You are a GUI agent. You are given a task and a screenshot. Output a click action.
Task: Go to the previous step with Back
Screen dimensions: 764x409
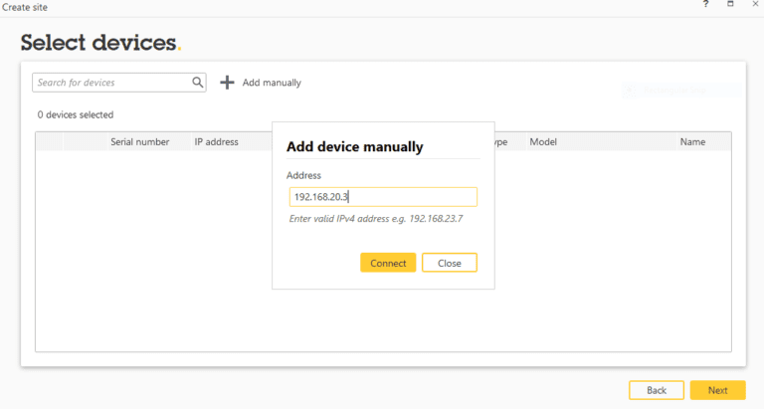click(656, 390)
